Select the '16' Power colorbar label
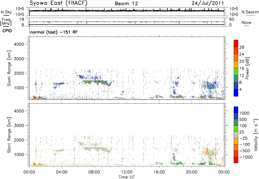This screenshot has height=179, width=259. pos(242,68)
